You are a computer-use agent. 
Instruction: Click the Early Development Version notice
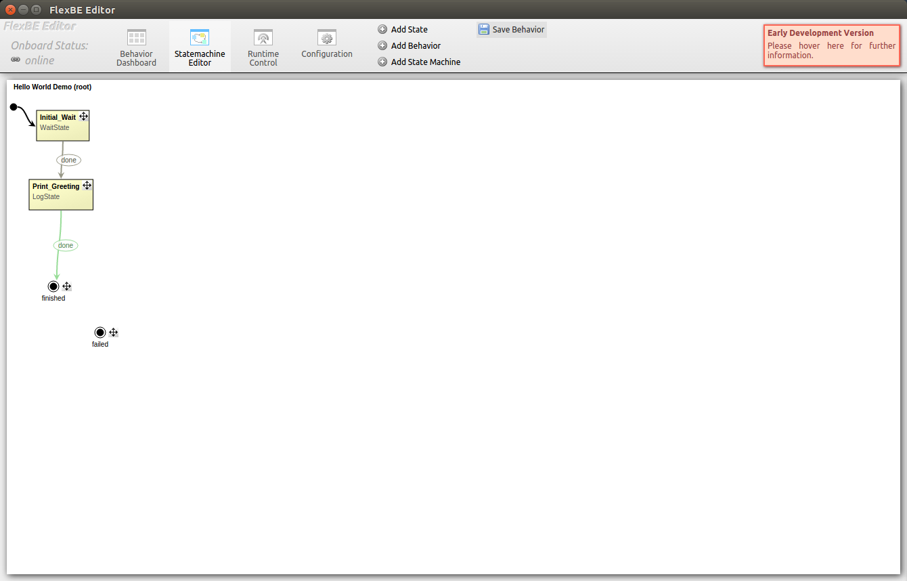coord(832,45)
